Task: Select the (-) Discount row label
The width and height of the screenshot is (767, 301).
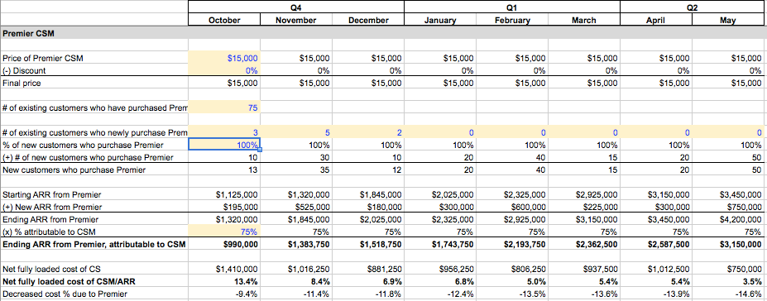Action: pyautogui.click(x=25, y=70)
